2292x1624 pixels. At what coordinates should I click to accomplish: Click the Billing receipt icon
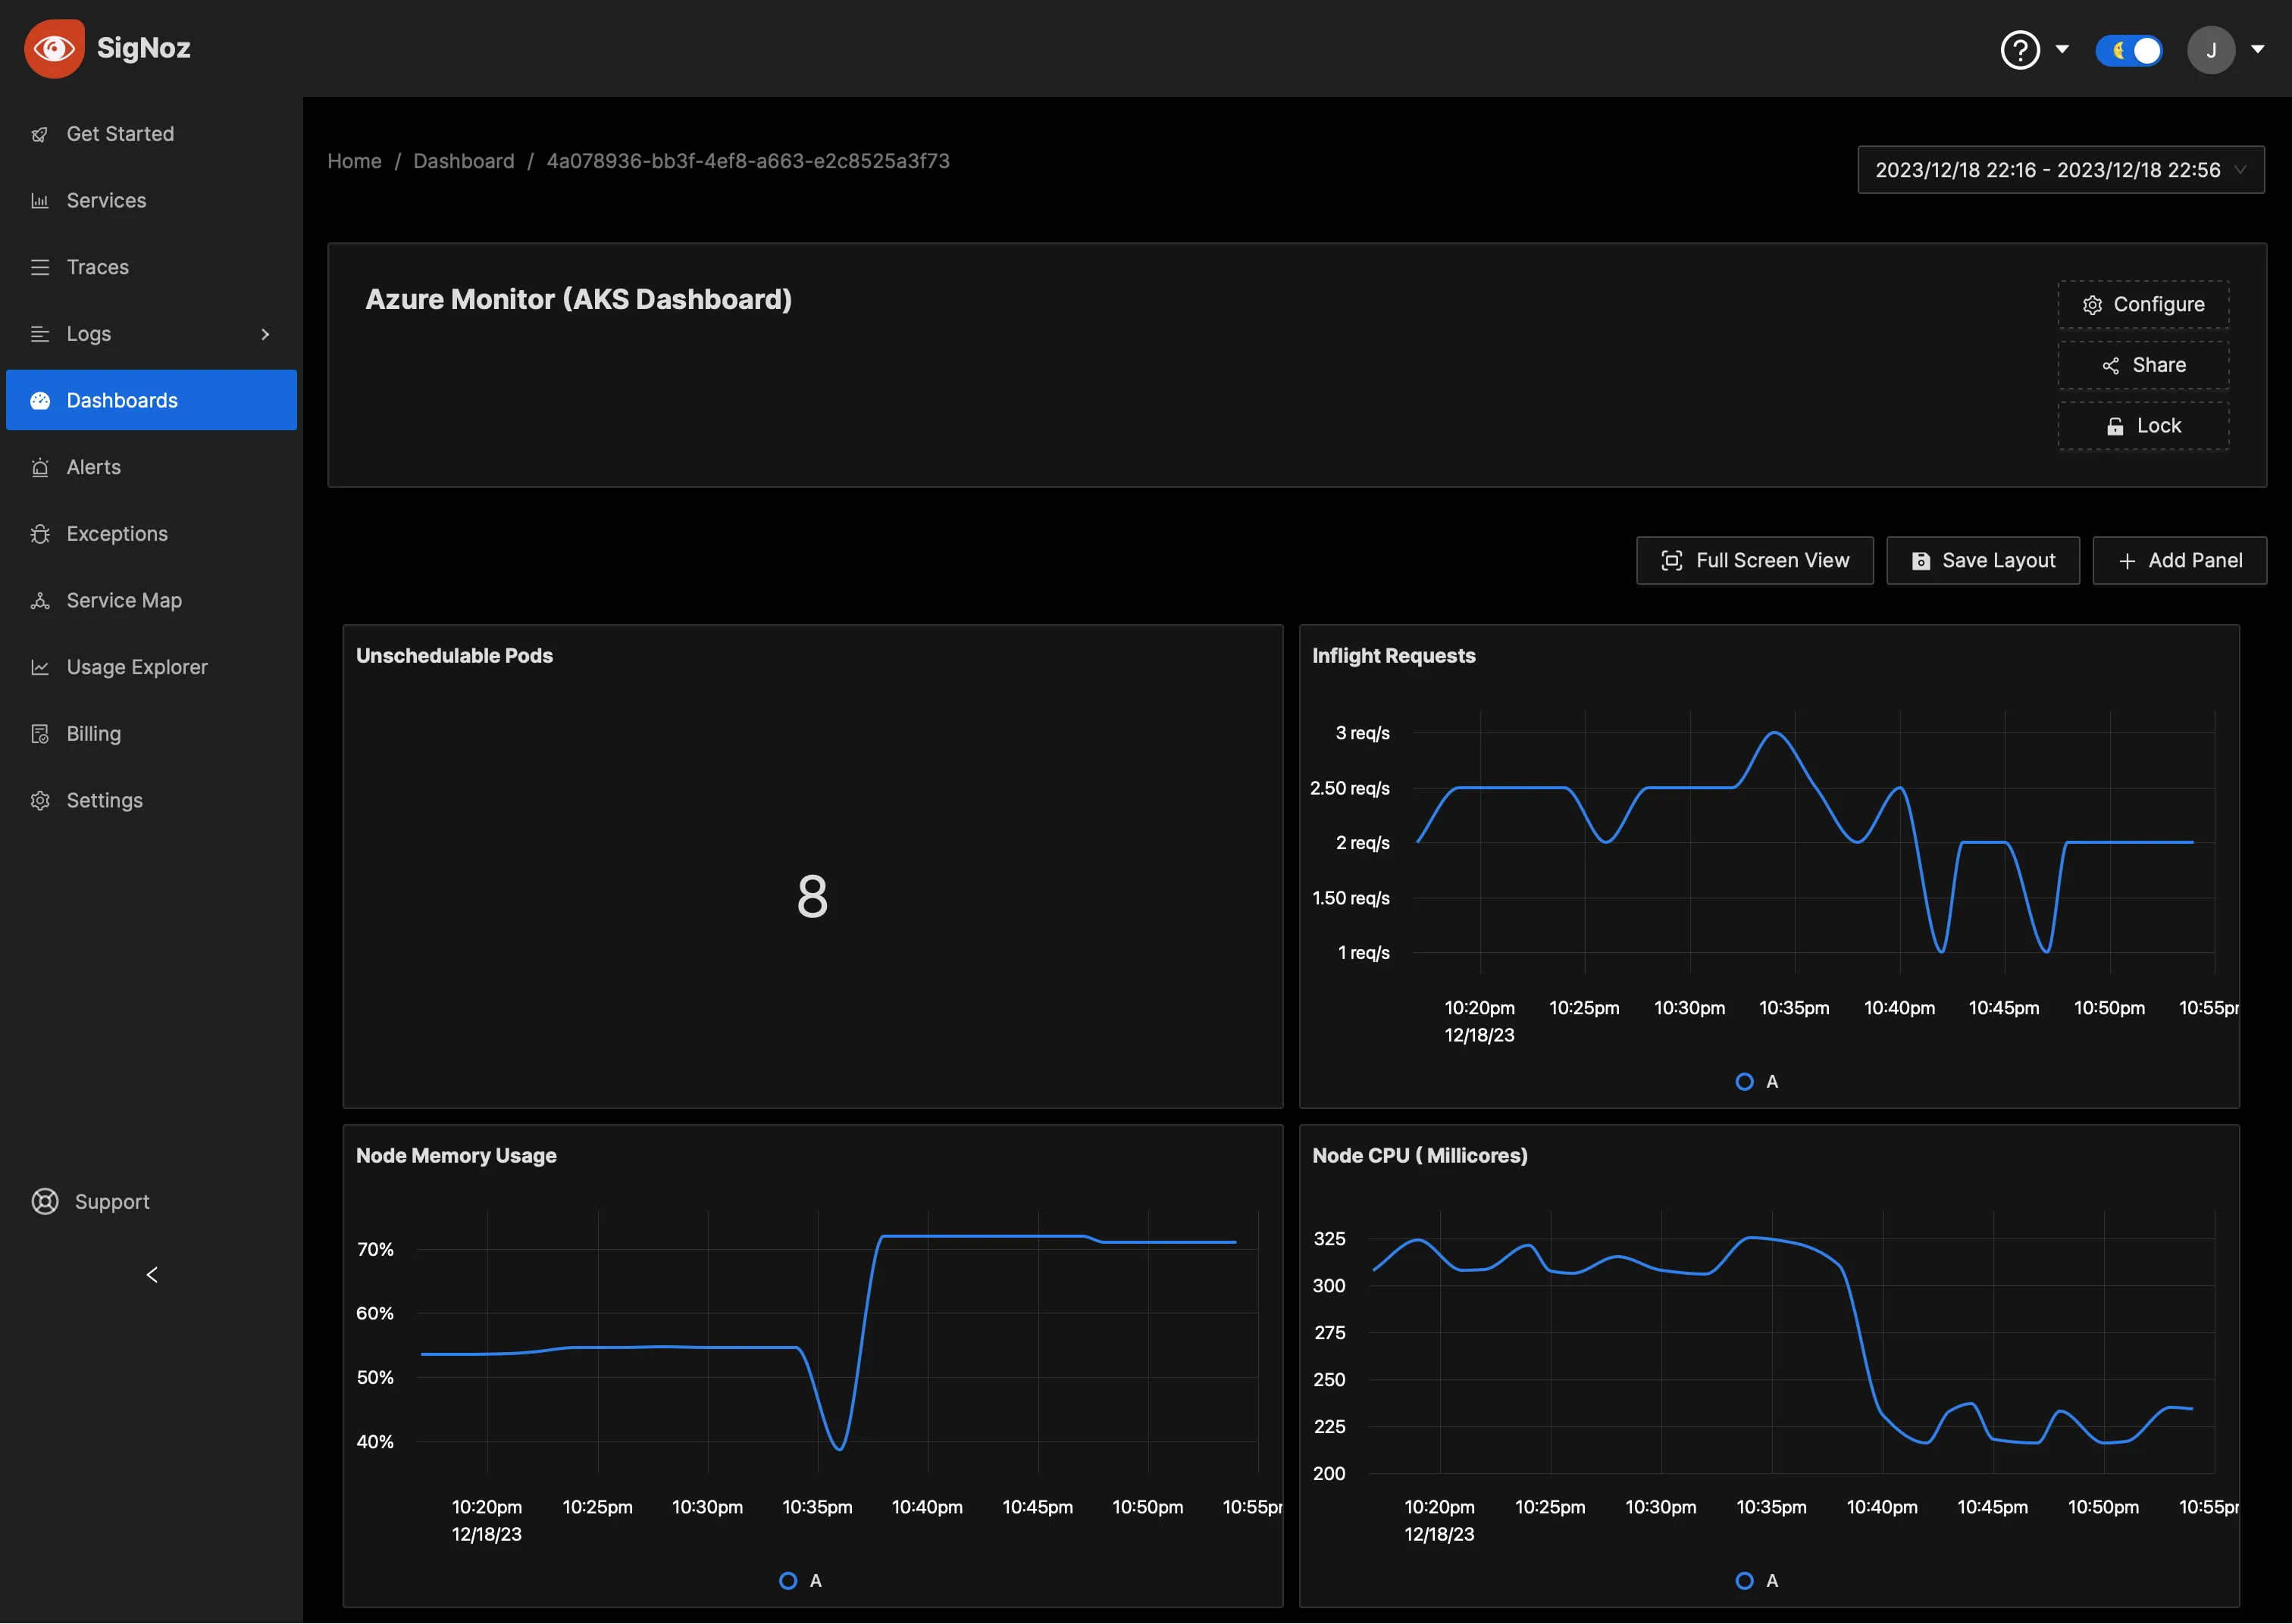[40, 734]
